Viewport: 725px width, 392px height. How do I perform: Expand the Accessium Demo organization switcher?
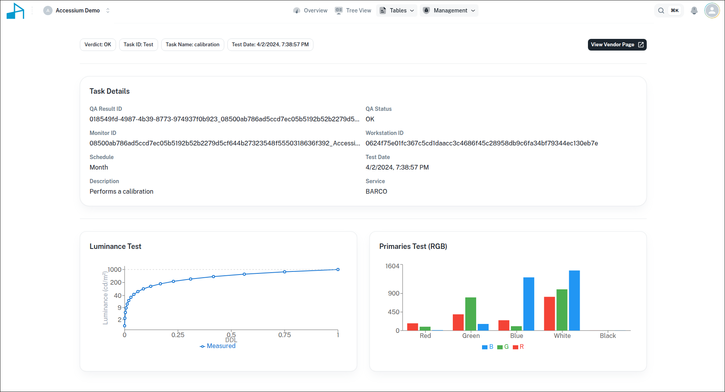(x=108, y=10)
